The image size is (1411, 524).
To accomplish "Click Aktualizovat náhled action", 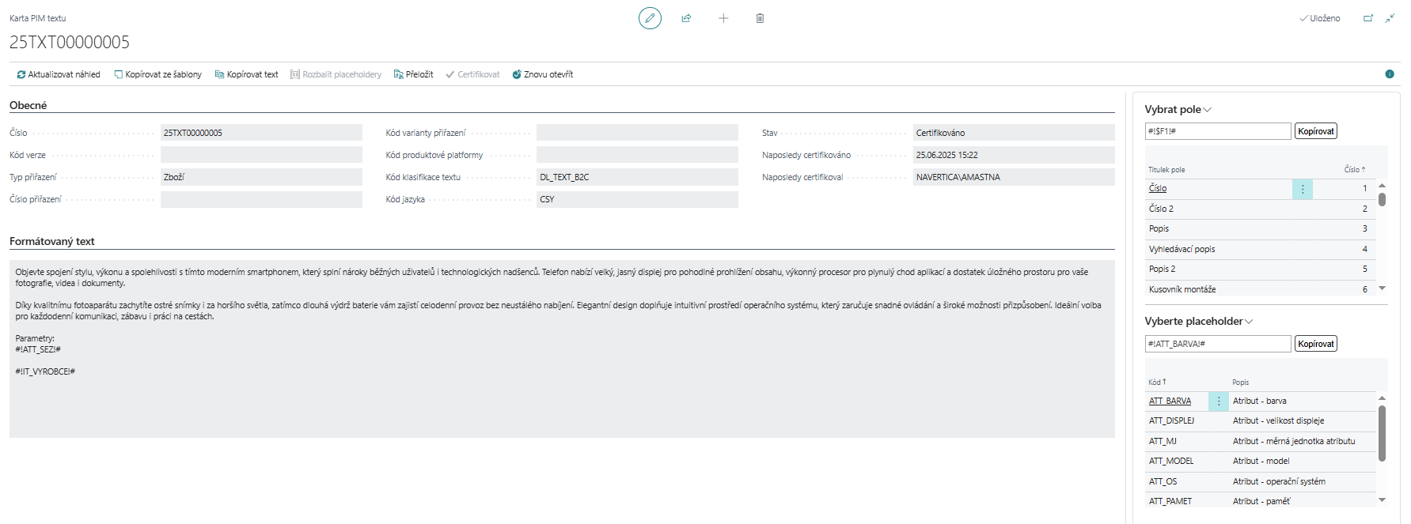I will click(x=59, y=75).
